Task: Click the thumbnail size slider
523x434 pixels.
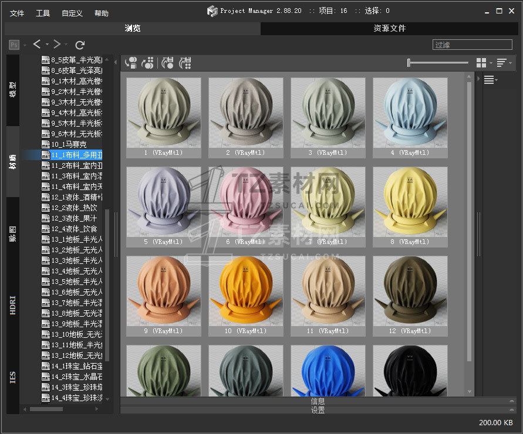Action: click(437, 63)
